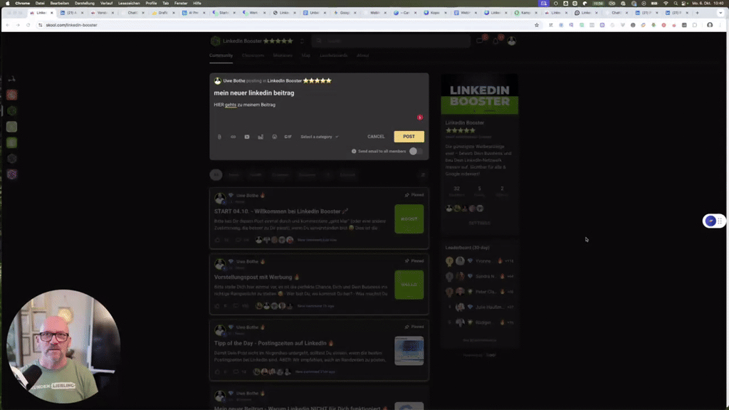Open the LinkedIn Booster logo in header

(x=215, y=41)
